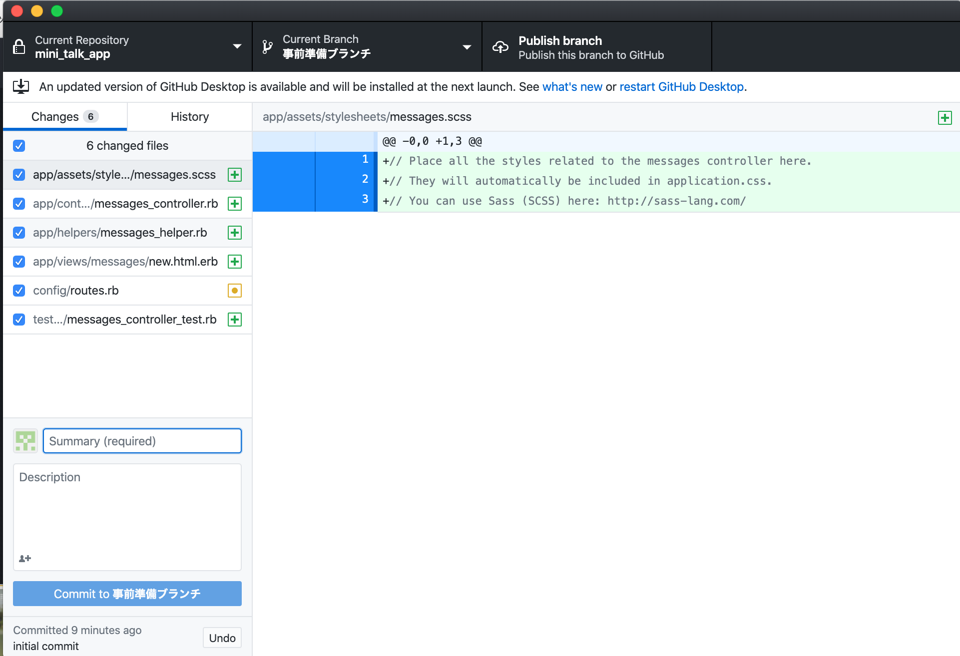Uncheck the messages_controller.rb file checkbox
Image resolution: width=960 pixels, height=656 pixels.
coord(19,204)
